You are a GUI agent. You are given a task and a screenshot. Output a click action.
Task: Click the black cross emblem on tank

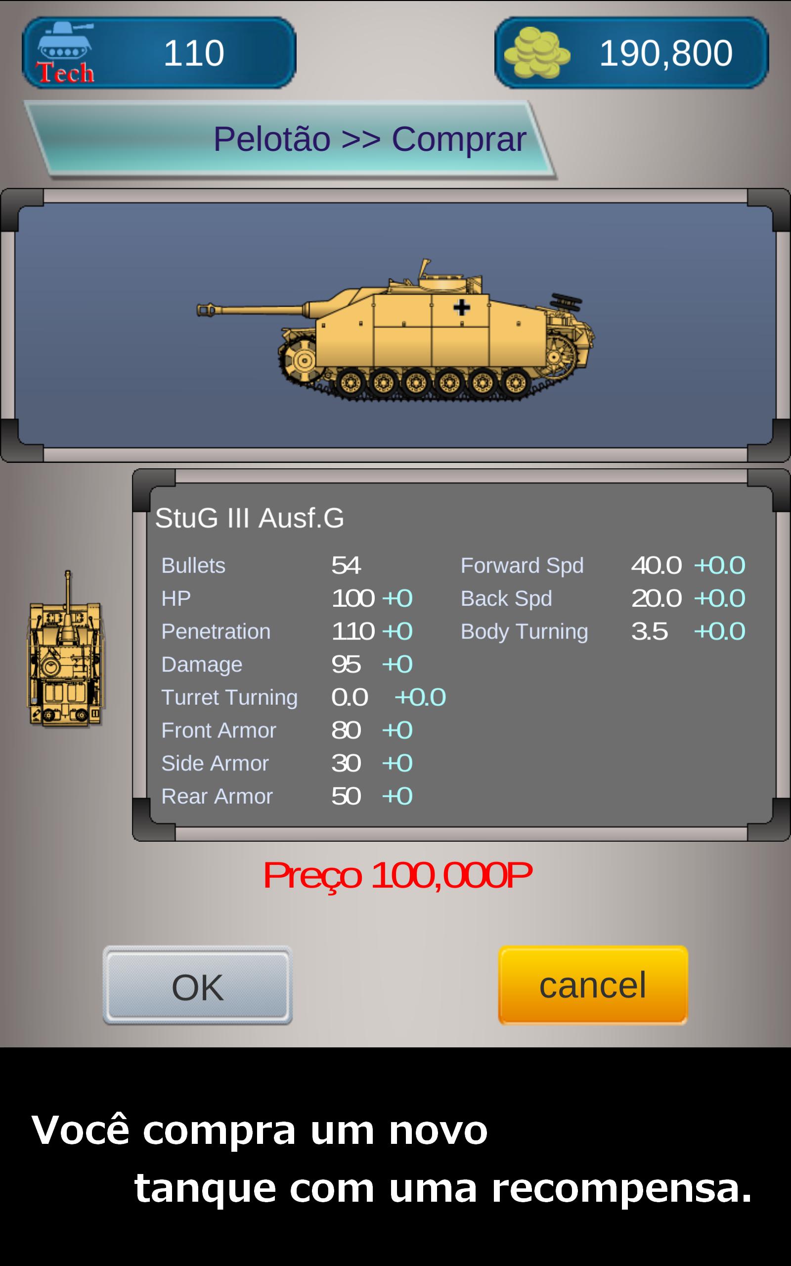click(461, 307)
